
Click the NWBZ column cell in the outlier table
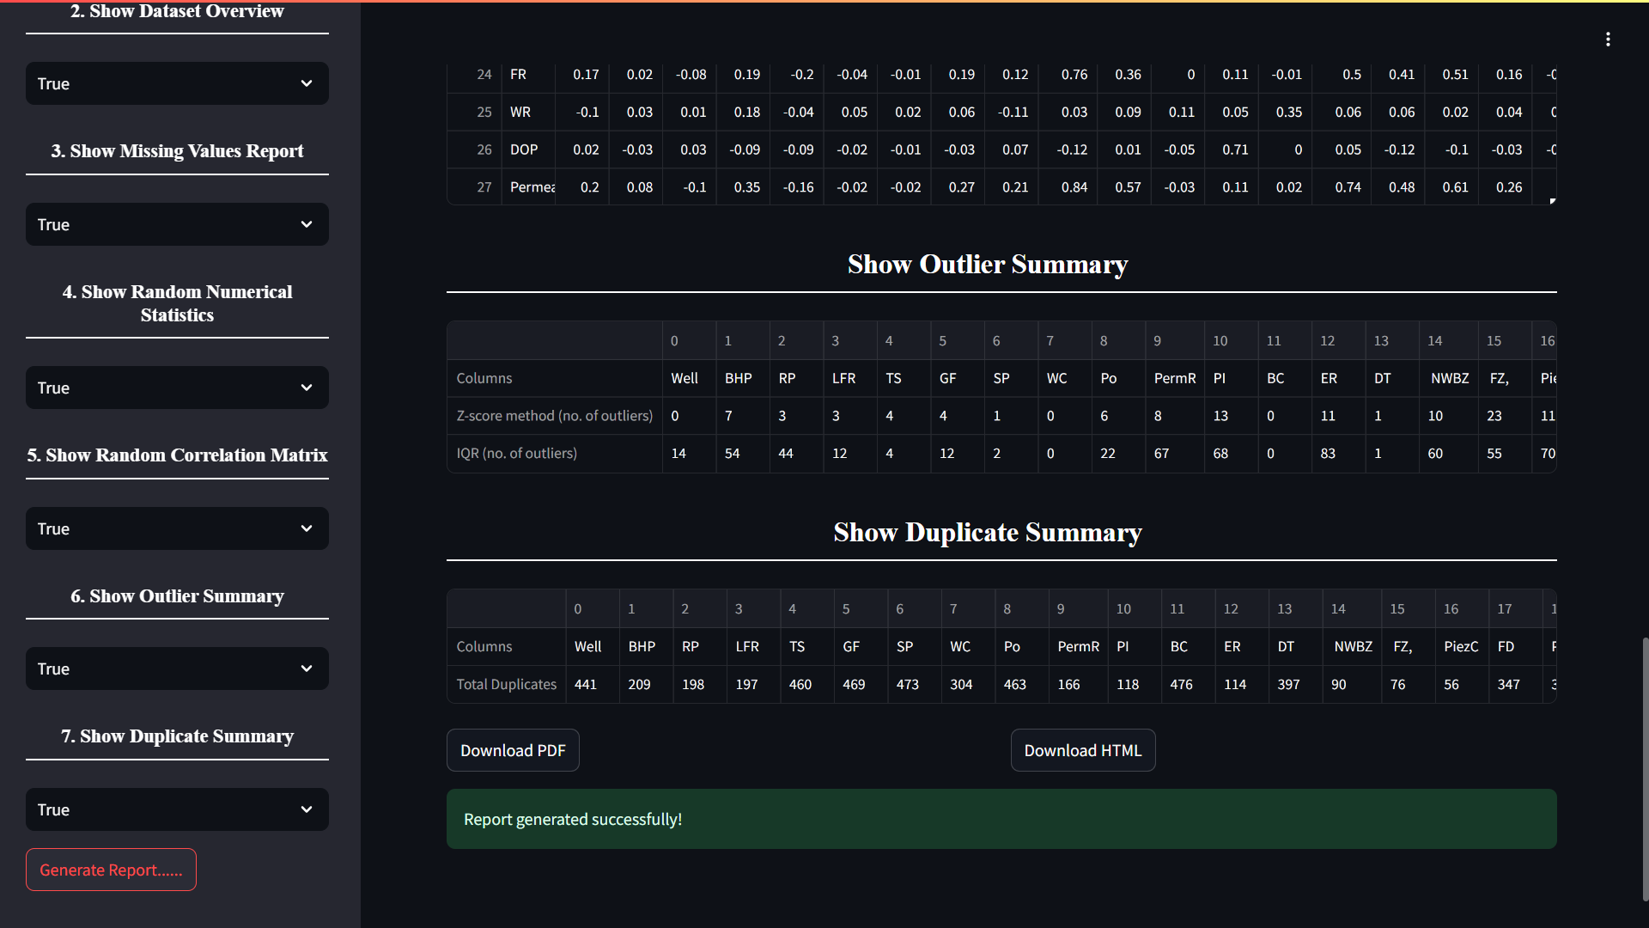tap(1449, 378)
